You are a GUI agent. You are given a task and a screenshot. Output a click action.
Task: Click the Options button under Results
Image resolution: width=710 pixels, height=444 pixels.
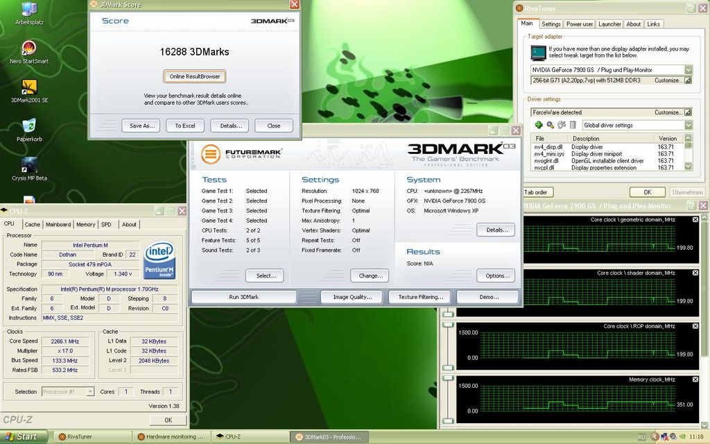[x=497, y=275]
